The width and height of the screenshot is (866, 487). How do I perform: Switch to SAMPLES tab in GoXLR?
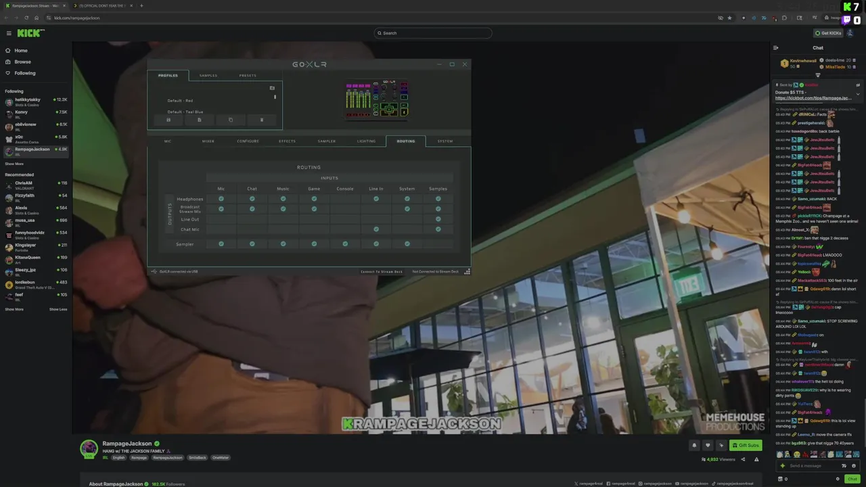coord(208,76)
